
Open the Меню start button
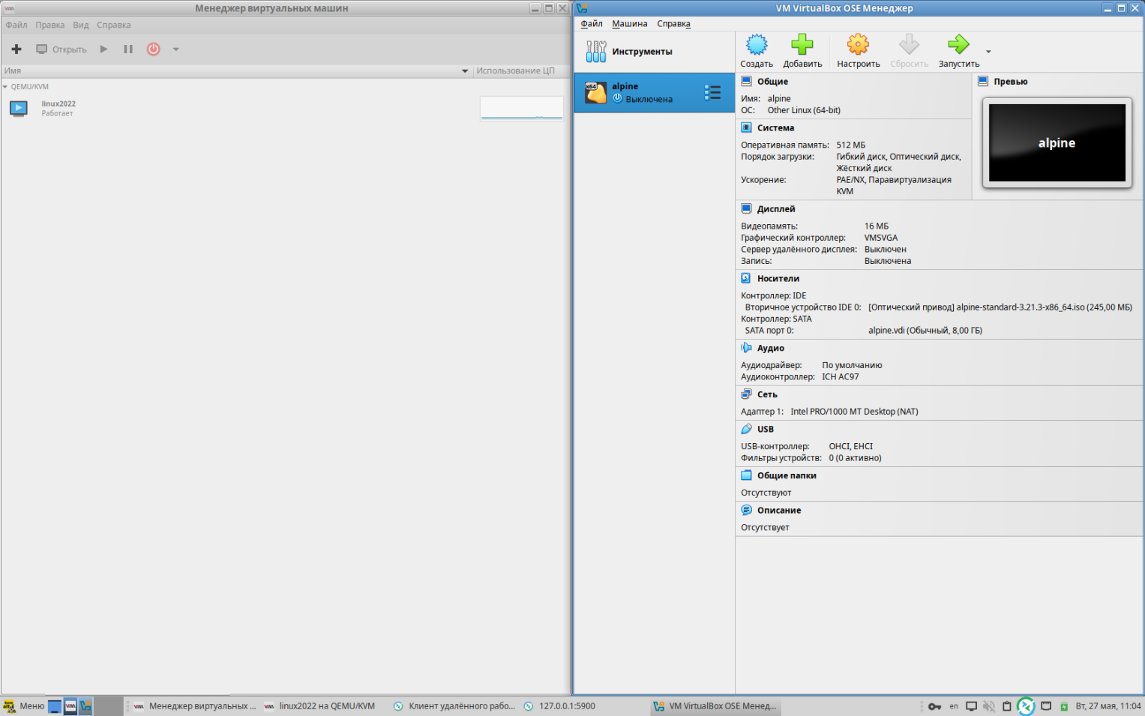[x=24, y=706]
